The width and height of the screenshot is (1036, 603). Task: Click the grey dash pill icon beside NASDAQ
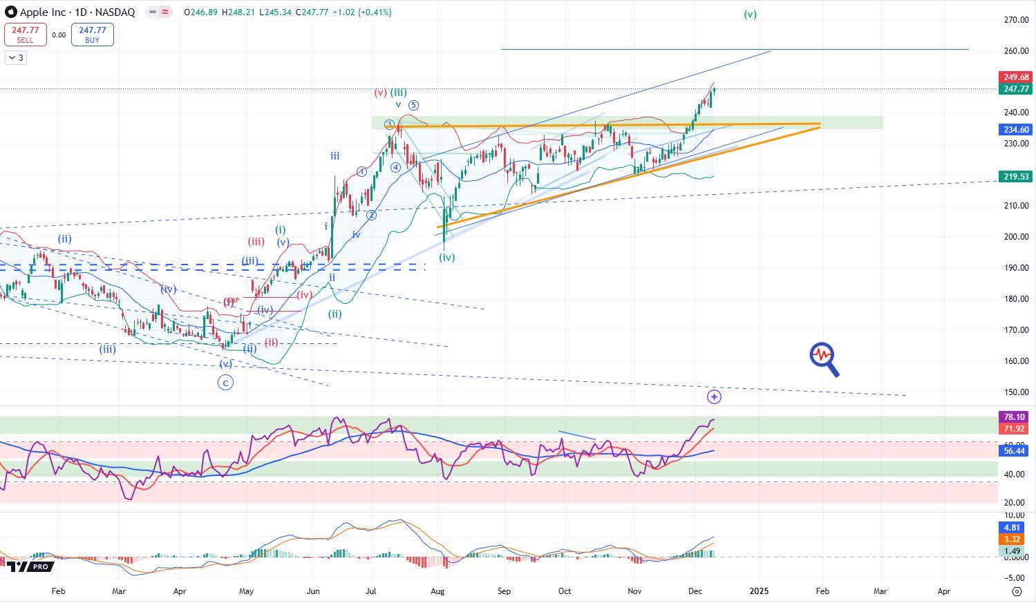click(x=153, y=12)
